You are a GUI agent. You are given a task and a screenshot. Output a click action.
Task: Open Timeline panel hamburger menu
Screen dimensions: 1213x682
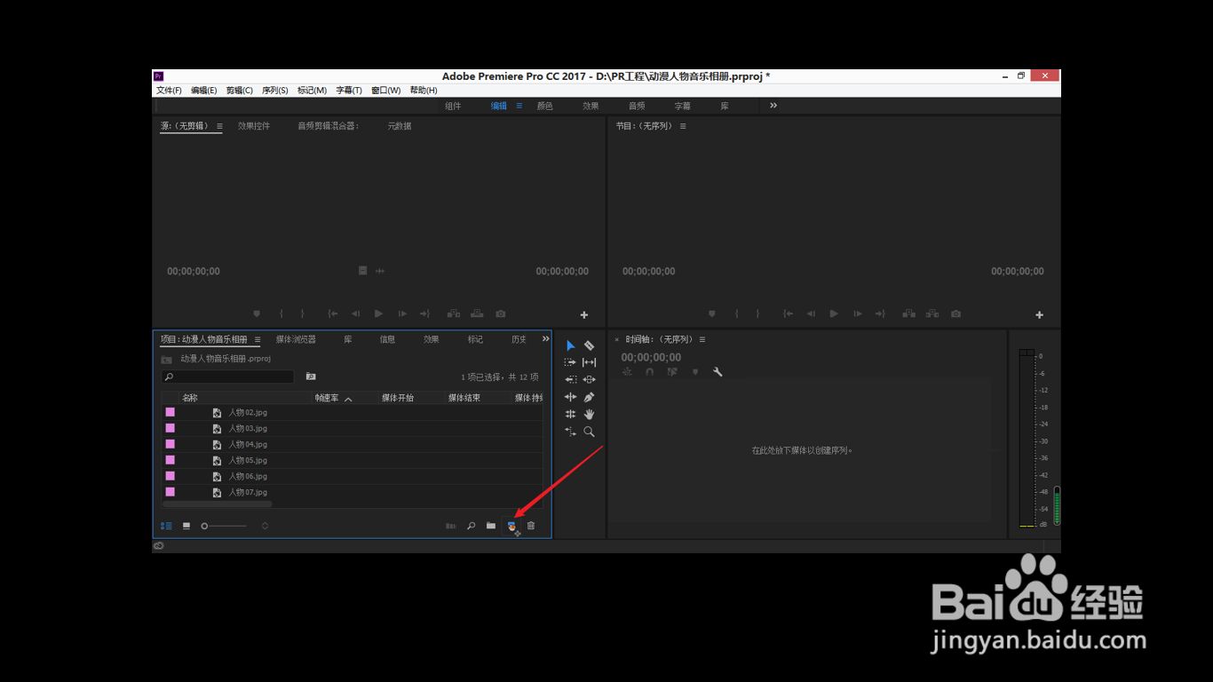pos(702,339)
